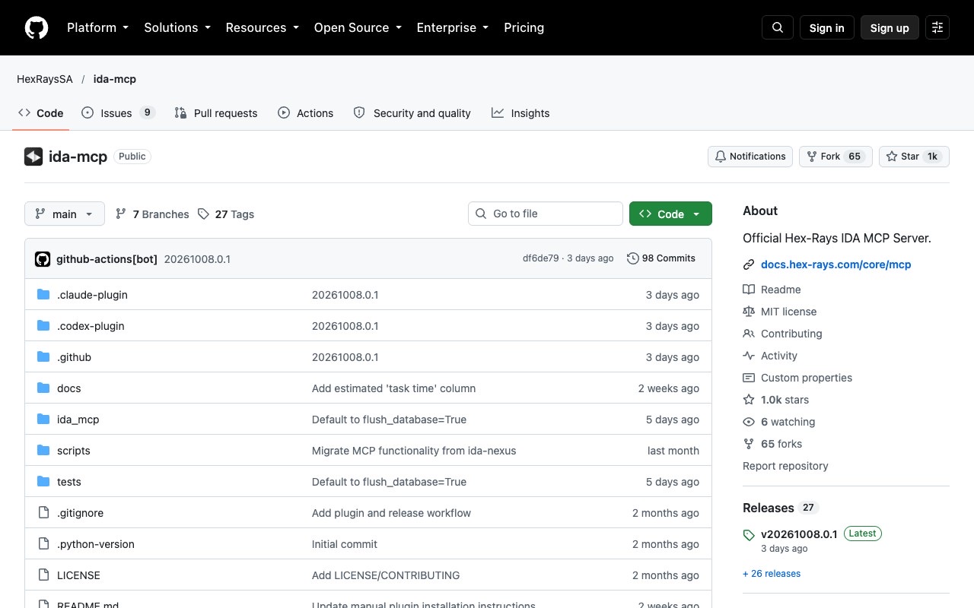The image size is (974, 608).
Task: Click the link icon beside docs.hex-rays.com
Action: coord(749,264)
